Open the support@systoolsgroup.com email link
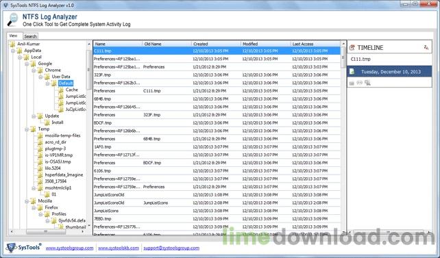The width and height of the screenshot is (440, 258). pyautogui.click(x=171, y=248)
